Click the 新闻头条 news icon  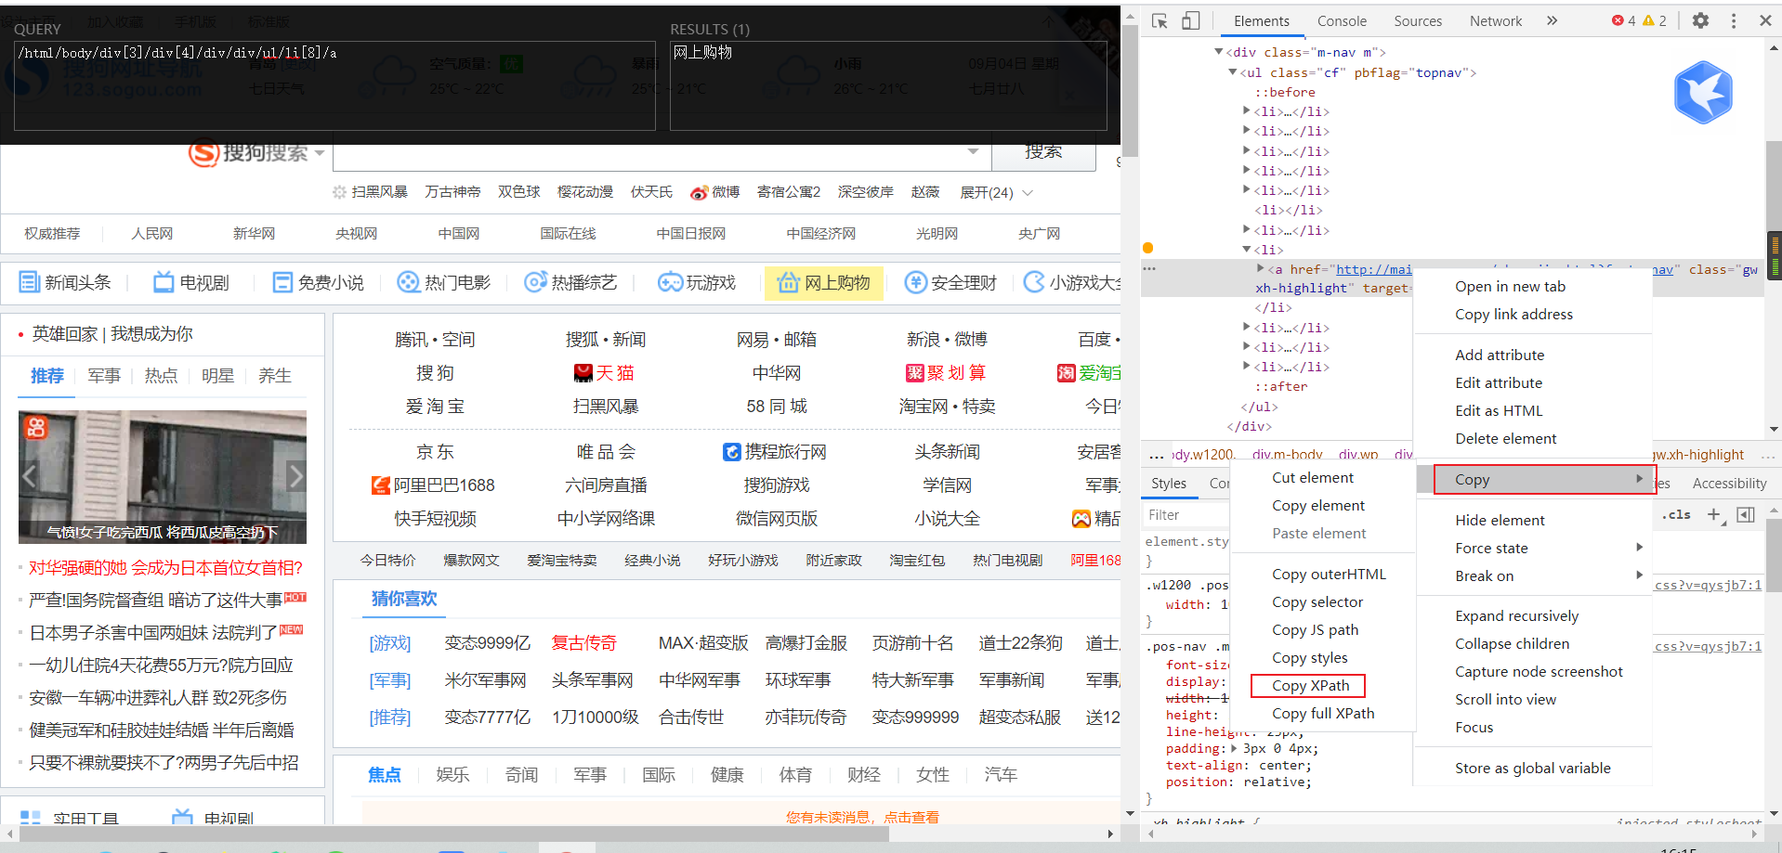tap(30, 282)
